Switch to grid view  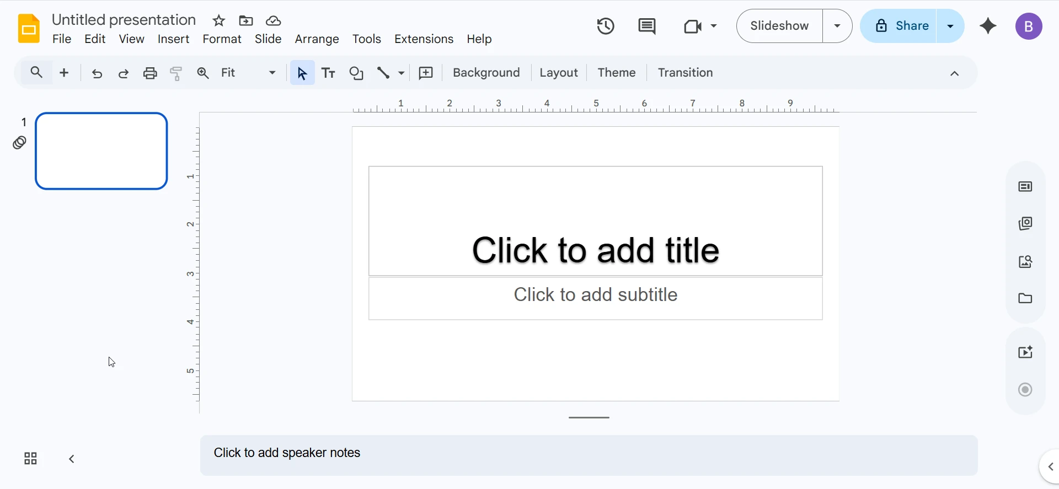[30, 459]
